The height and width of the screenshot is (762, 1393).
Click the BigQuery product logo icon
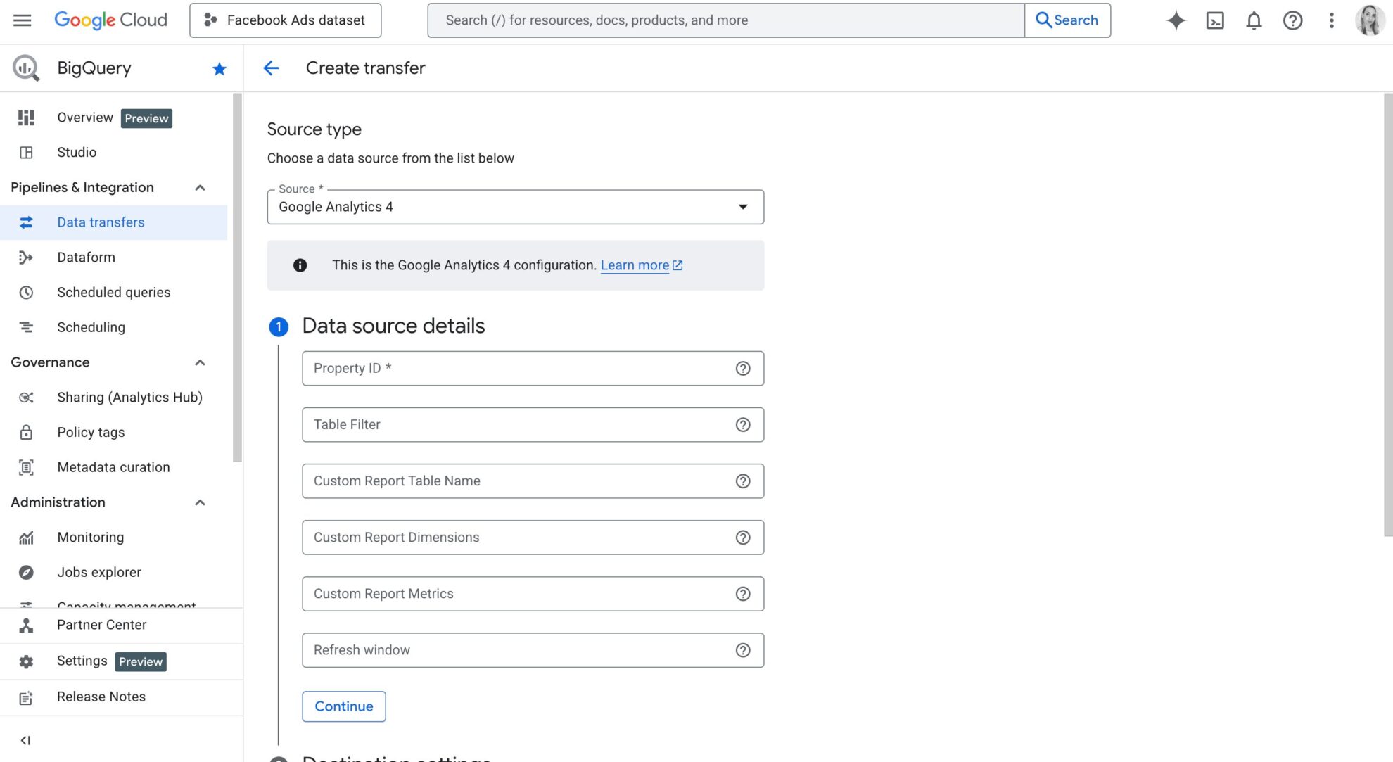[26, 68]
